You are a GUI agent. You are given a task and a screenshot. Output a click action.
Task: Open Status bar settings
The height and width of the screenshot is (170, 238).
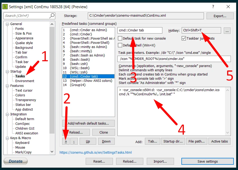point(23,105)
